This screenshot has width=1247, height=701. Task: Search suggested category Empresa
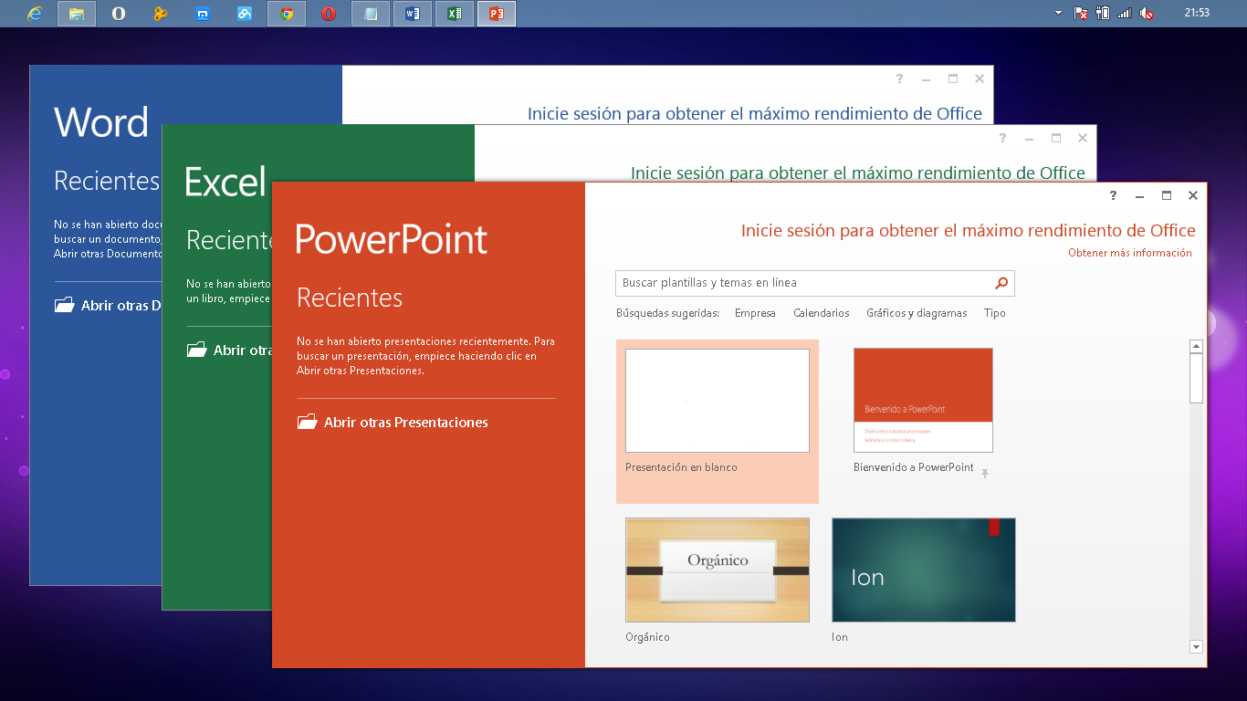point(755,313)
